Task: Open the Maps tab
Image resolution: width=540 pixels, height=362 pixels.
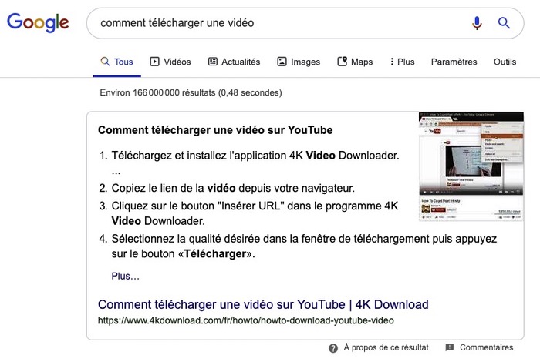Action: (x=355, y=62)
